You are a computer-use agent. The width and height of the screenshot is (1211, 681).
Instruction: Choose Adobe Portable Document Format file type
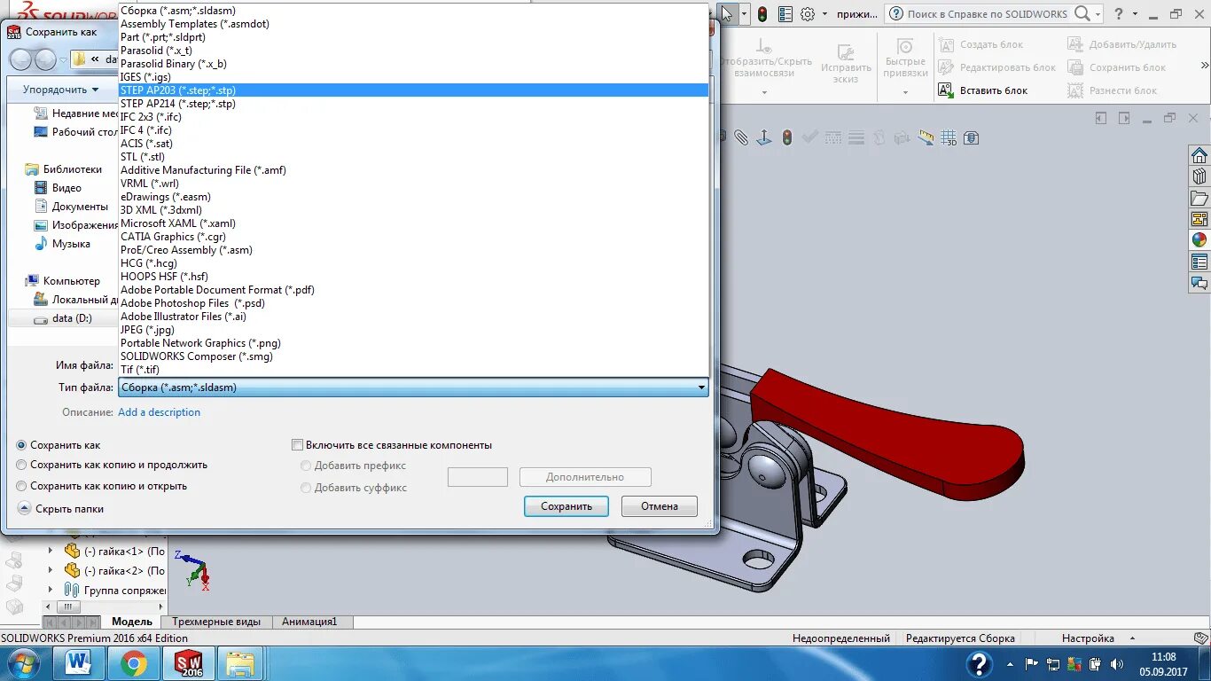coord(413,290)
